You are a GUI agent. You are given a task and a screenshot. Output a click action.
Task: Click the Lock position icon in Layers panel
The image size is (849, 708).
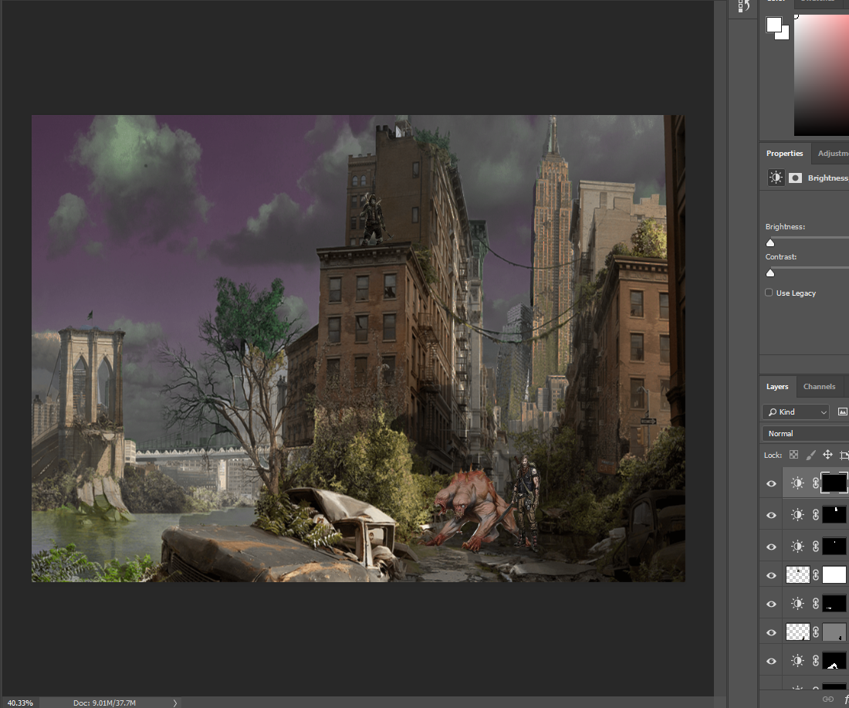pyautogui.click(x=827, y=455)
